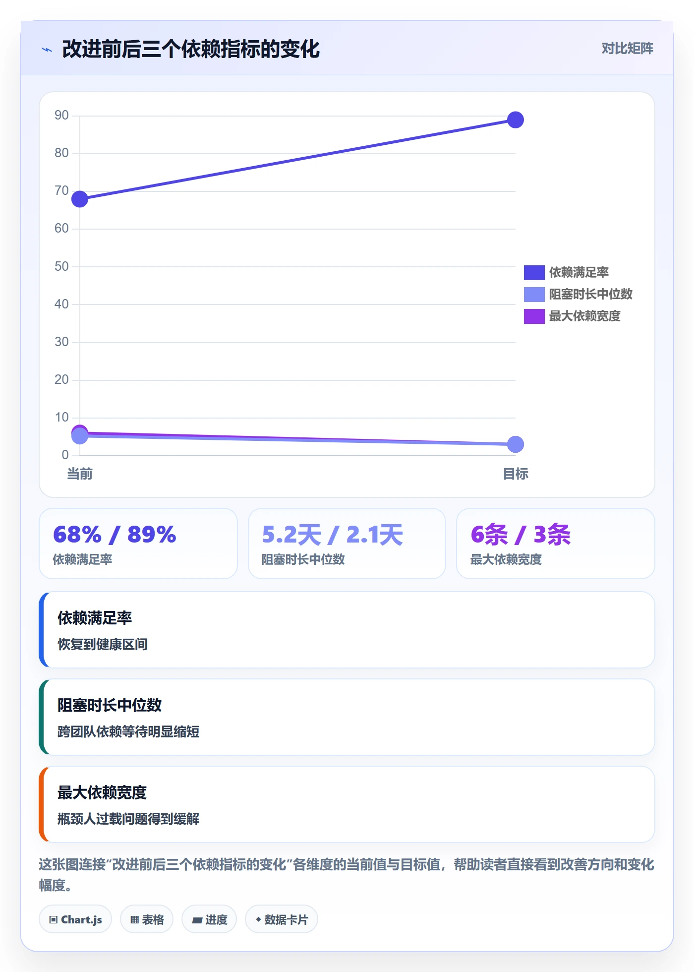This screenshot has width=694, height=972.
Task: Click the 阻塞时长中位数 point at 目标
Action: pyautogui.click(x=516, y=444)
